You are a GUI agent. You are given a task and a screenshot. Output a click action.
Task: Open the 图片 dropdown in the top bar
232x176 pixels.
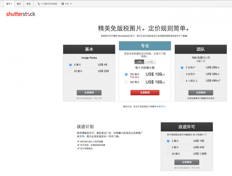click(9, 4)
